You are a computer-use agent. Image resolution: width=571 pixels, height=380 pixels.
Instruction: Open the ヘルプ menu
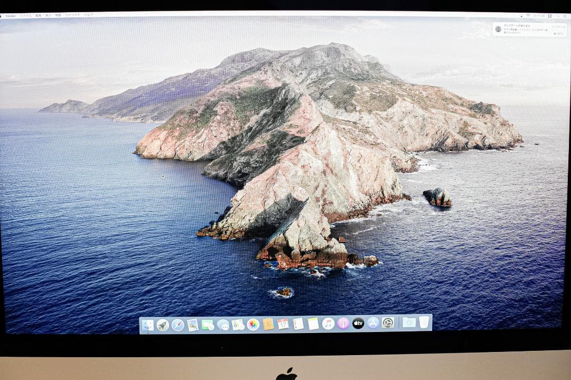87,16
